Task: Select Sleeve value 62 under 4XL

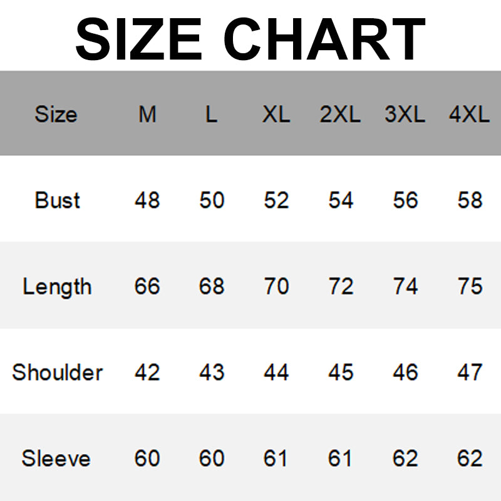Action: tap(470, 458)
